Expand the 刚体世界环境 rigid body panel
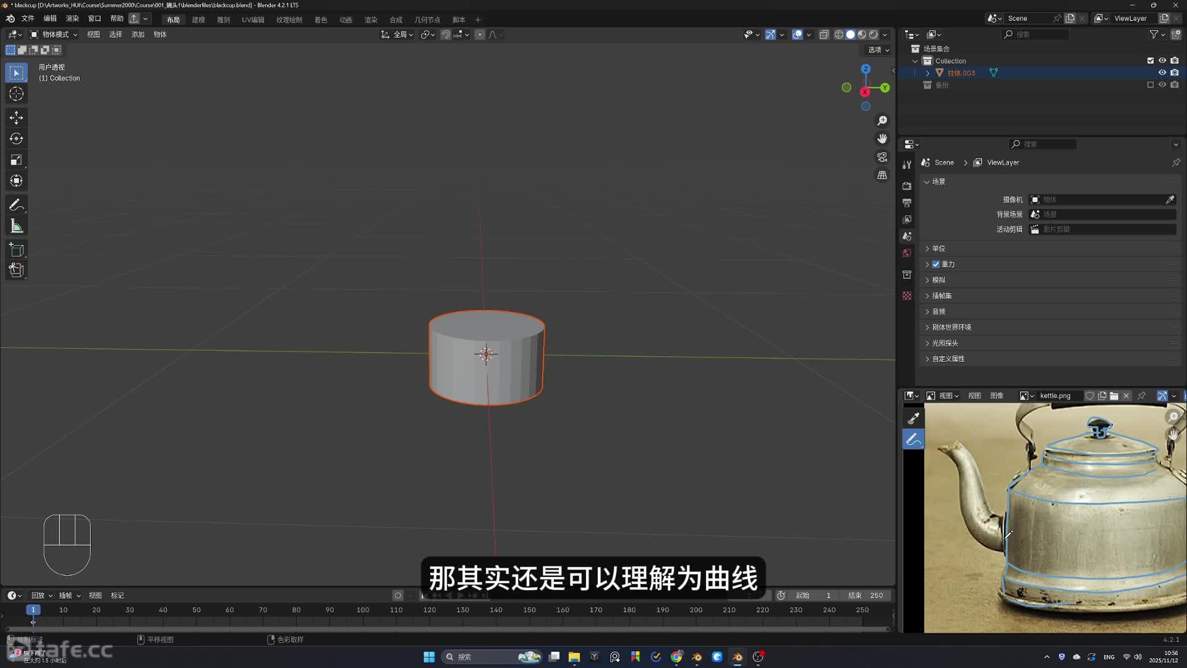This screenshot has width=1187, height=668. [951, 327]
